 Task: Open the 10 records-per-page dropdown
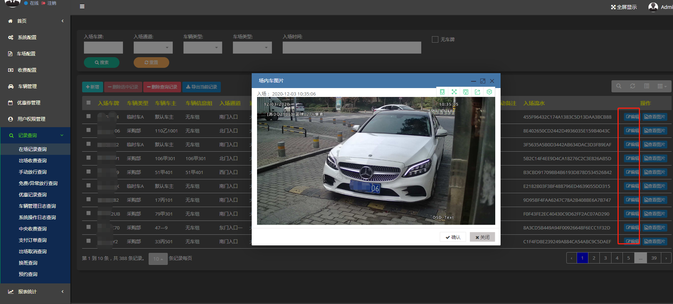pyautogui.click(x=158, y=259)
